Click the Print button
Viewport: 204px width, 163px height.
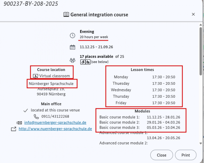coord(186,155)
